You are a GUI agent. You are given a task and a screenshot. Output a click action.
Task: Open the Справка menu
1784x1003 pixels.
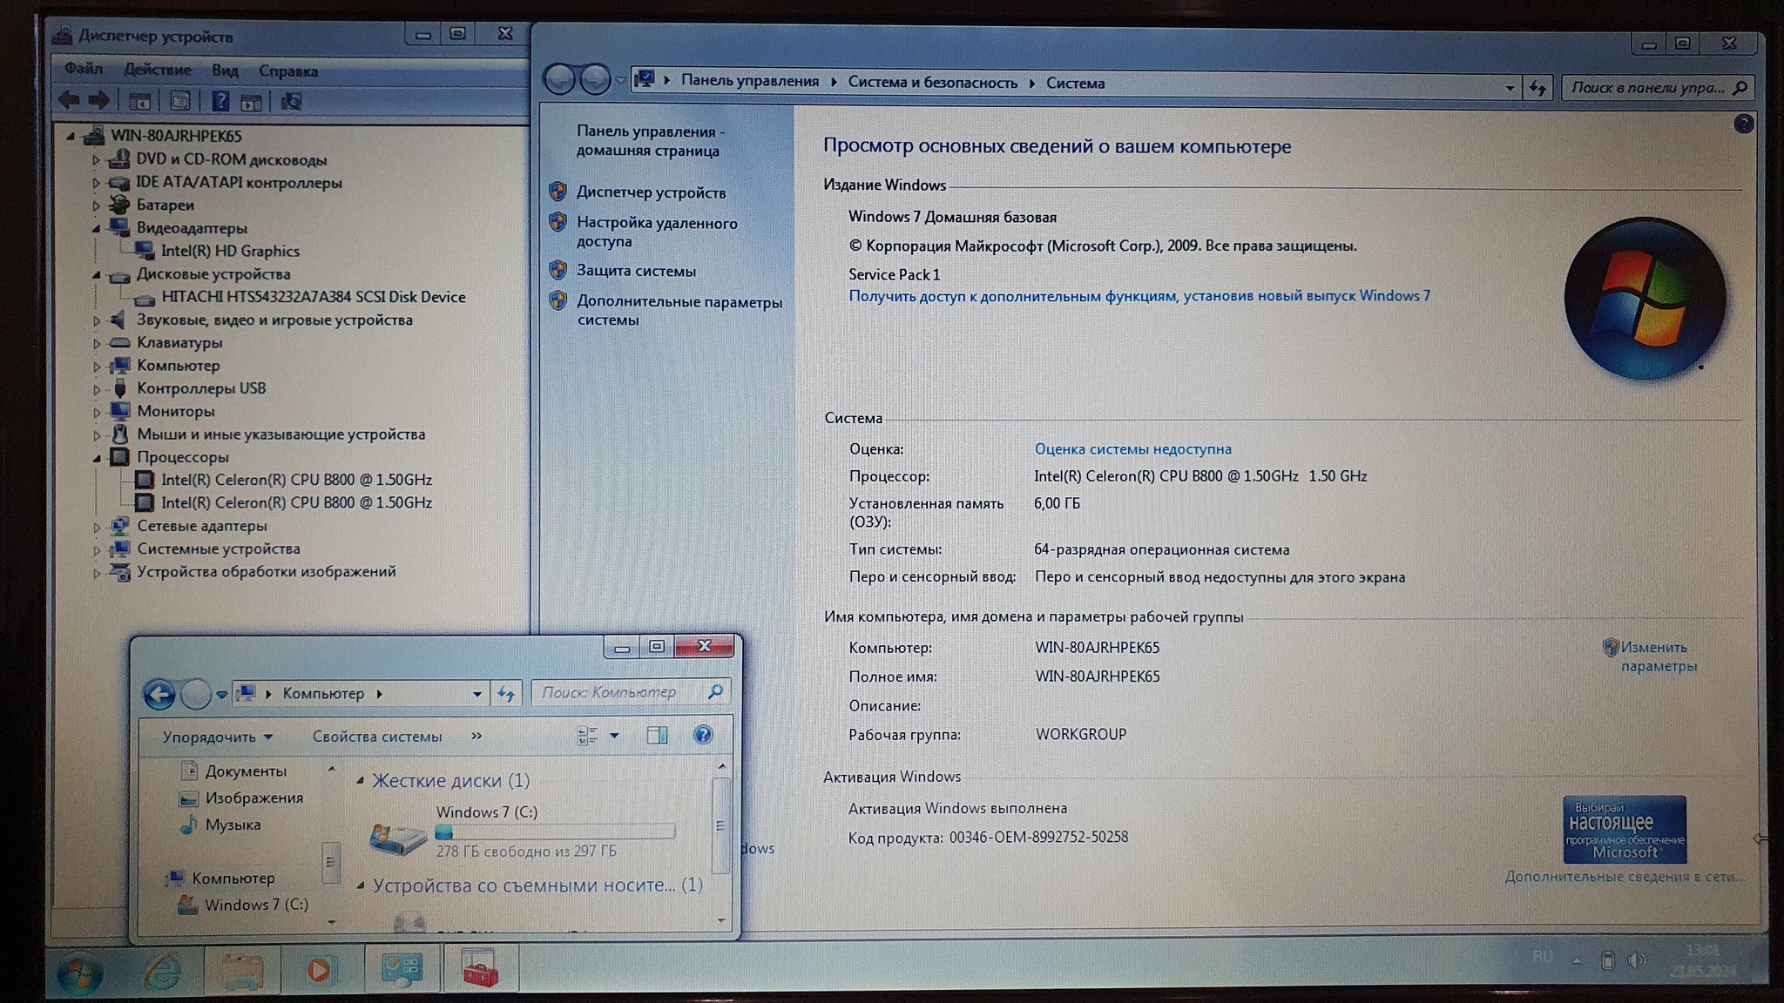pyautogui.click(x=288, y=71)
